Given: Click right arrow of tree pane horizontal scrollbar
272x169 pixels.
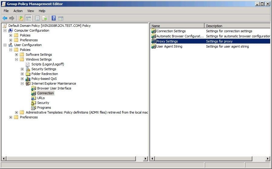Looking at the screenshot, I should [x=146, y=158].
